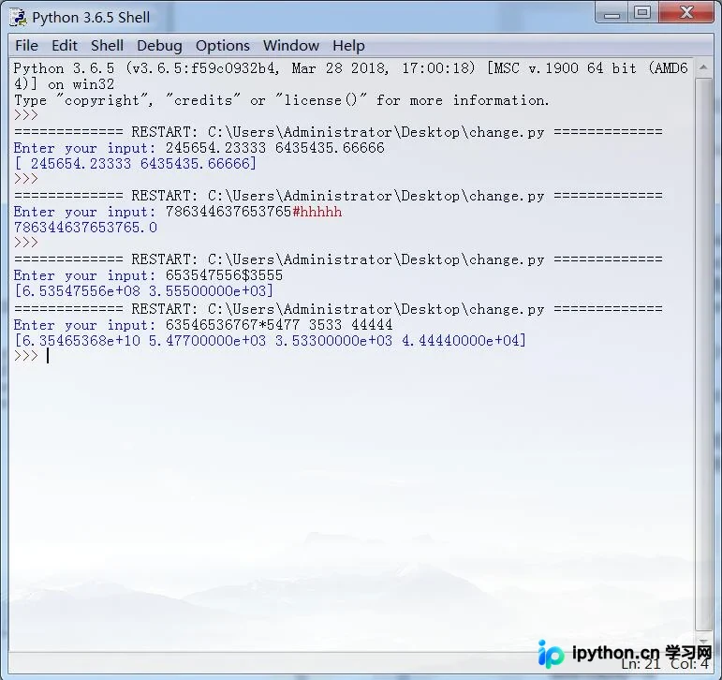Minimize the Python Shell window
The image size is (722, 680).
click(611, 12)
